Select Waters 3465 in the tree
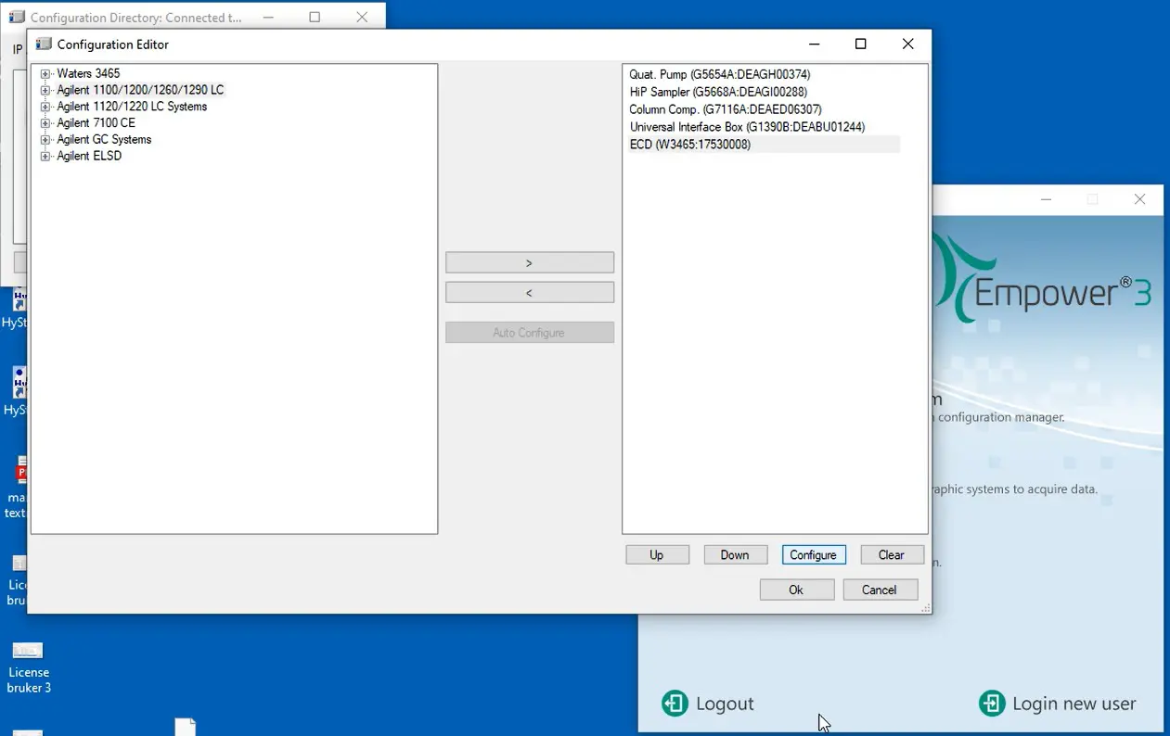The width and height of the screenshot is (1170, 736). tap(88, 73)
